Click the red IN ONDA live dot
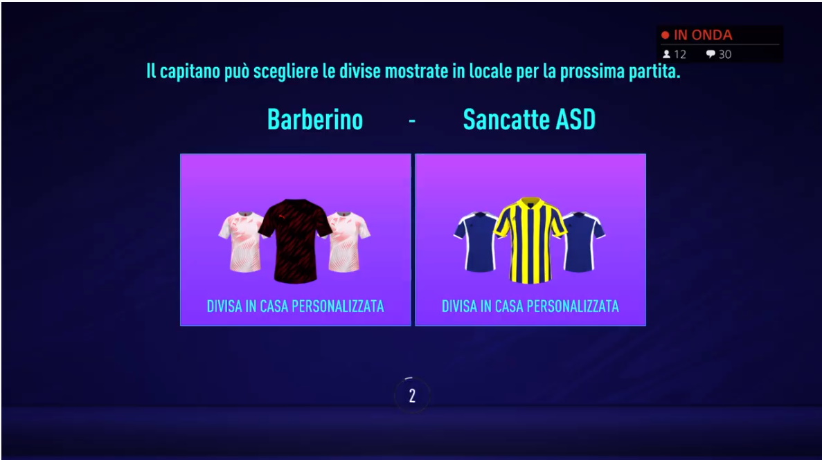Image resolution: width=822 pixels, height=460 pixels. click(665, 35)
